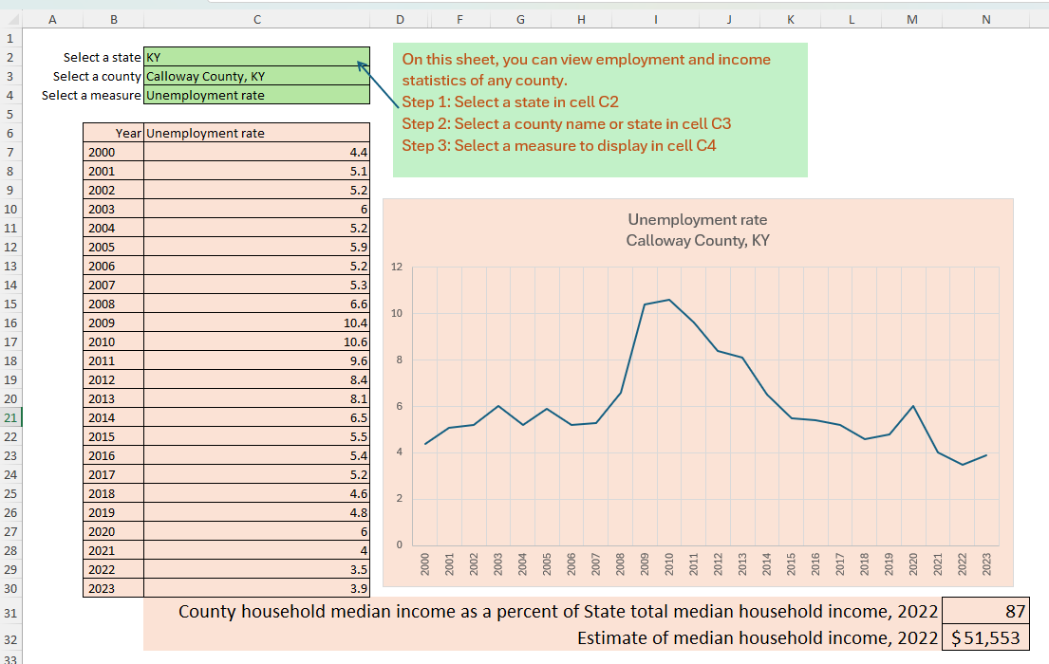Select the green instruction text box
Image resolution: width=1049 pixels, height=664 pixels.
pyautogui.click(x=600, y=109)
